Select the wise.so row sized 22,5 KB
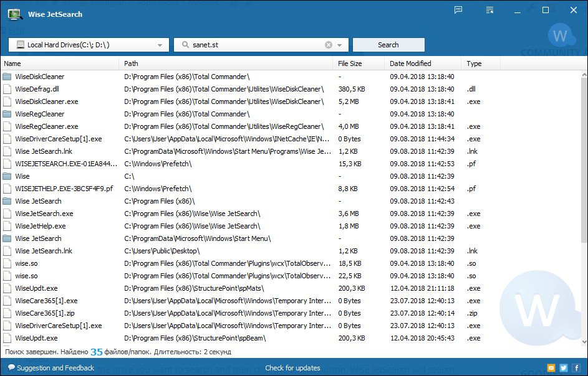 291,276
